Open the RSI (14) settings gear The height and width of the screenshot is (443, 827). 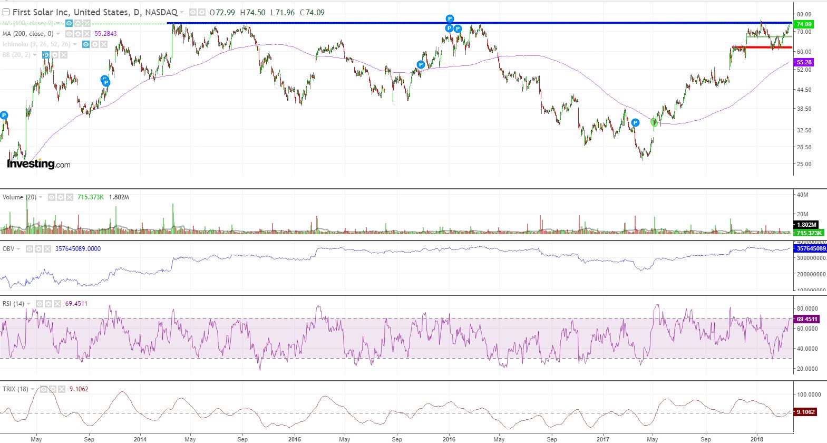[48, 304]
